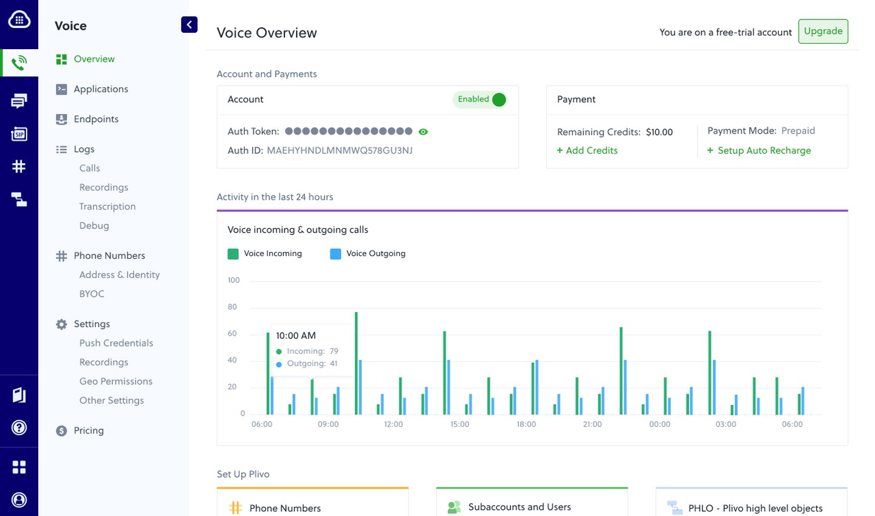Viewport: 875px width, 516px height.
Task: Reveal Auth Token with eye icon
Action: click(424, 132)
